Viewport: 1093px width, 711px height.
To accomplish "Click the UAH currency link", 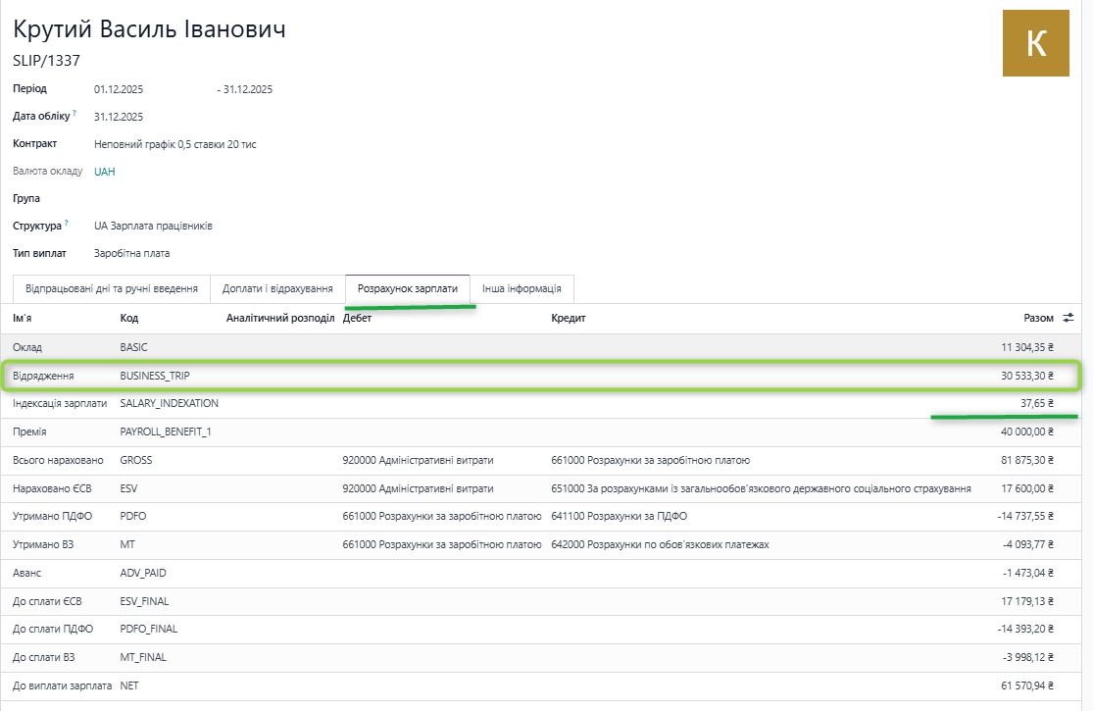I will pos(105,172).
